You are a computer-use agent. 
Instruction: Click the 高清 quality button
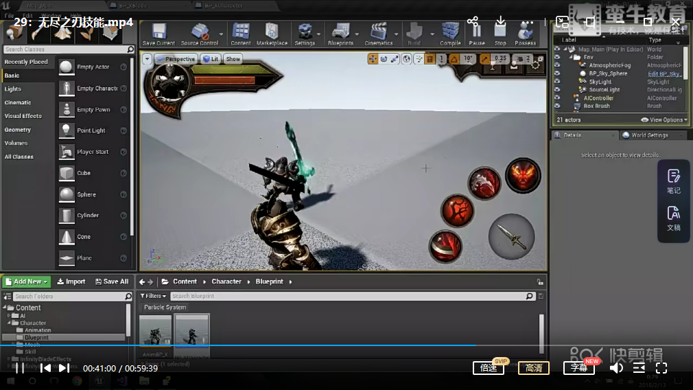533,368
